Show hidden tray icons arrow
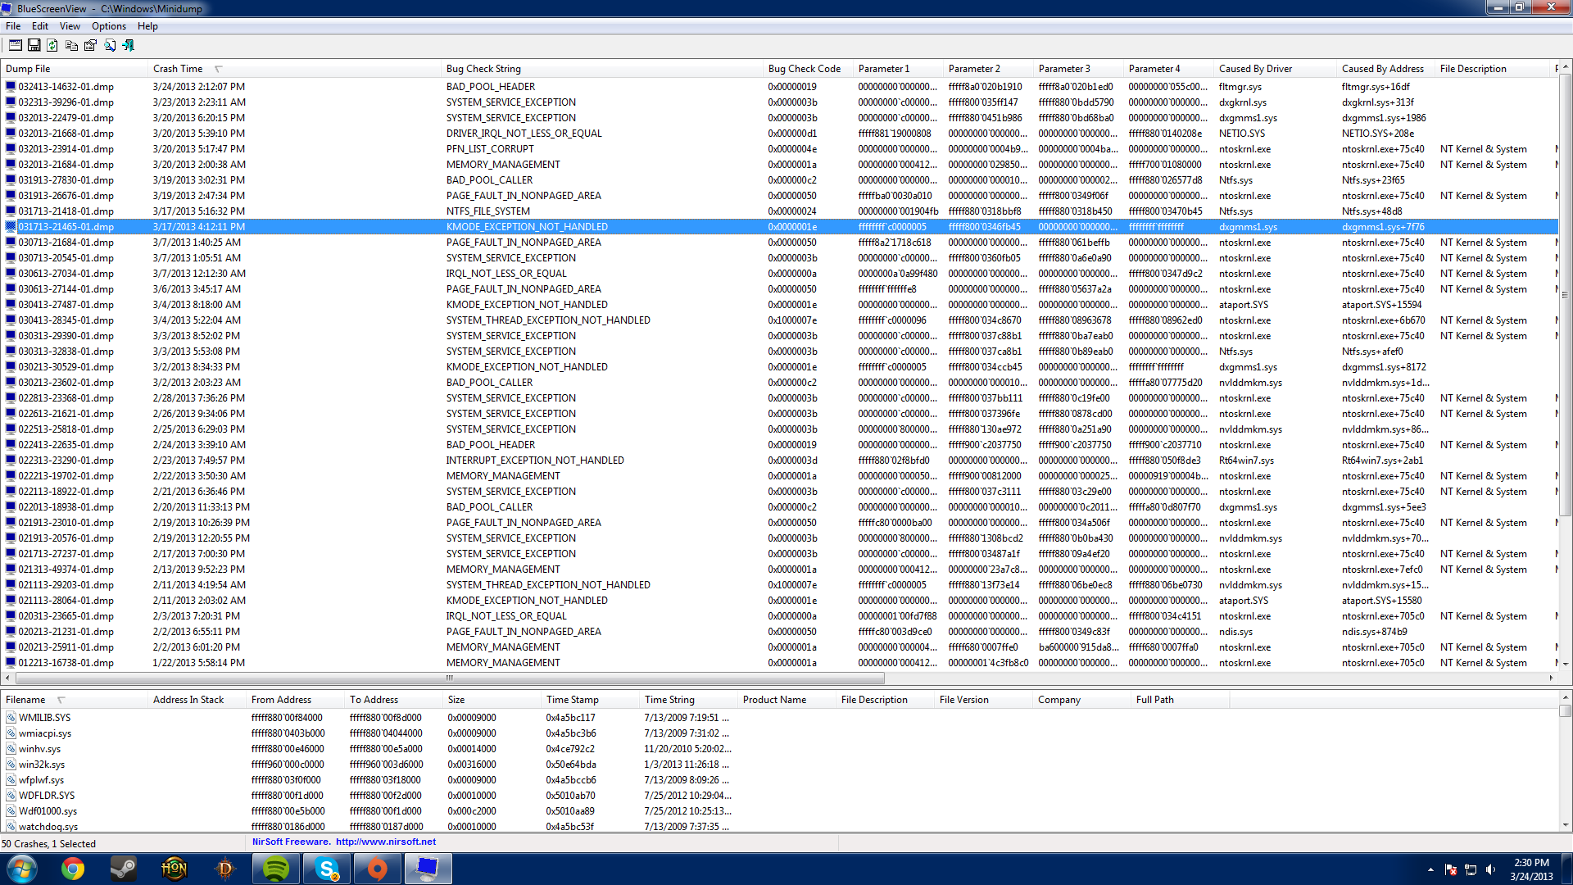 click(1430, 869)
